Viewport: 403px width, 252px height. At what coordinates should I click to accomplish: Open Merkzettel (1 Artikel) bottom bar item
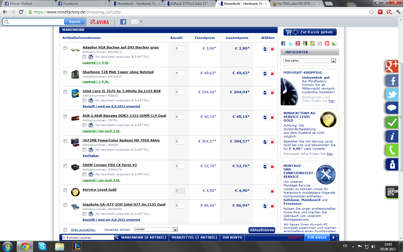(x=194, y=237)
